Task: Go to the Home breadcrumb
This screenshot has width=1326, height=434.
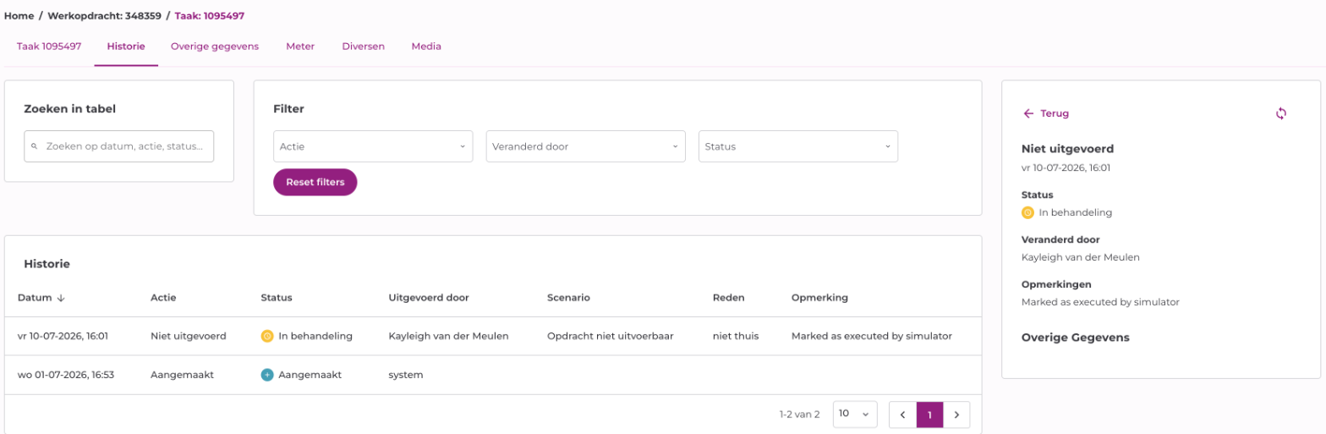Action: (19, 15)
